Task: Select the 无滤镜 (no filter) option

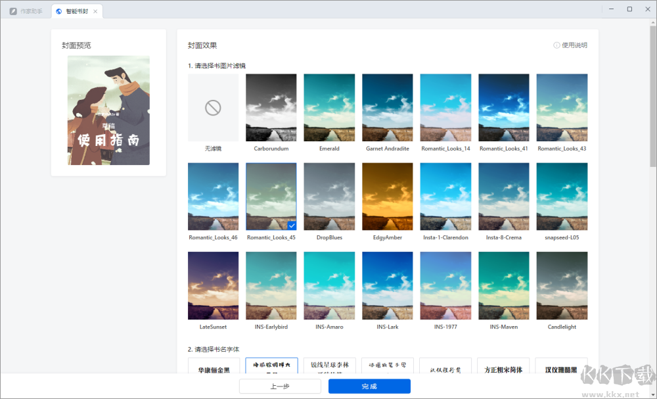Action: point(213,107)
